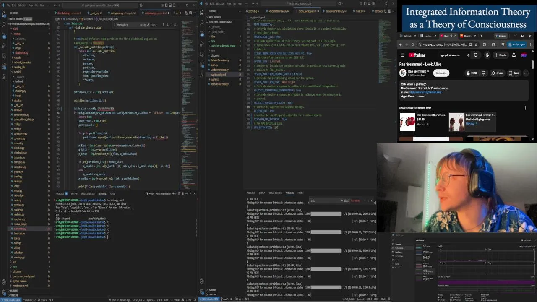Switch to ModelInterpreter.py tab in right VS Code
The image size is (537, 302).
(278, 11)
